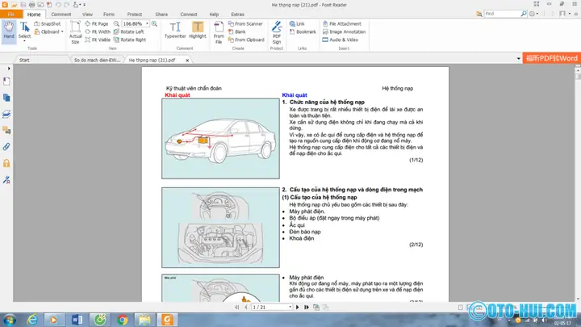Image resolution: width=581 pixels, height=327 pixels.
Task: Click the Find search field
Action: tap(502, 14)
